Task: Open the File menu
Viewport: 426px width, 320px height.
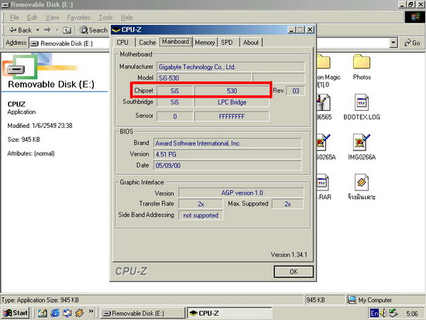Action: pyautogui.click(x=15, y=17)
